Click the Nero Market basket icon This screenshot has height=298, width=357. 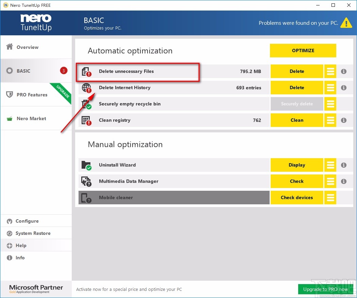tap(10, 118)
